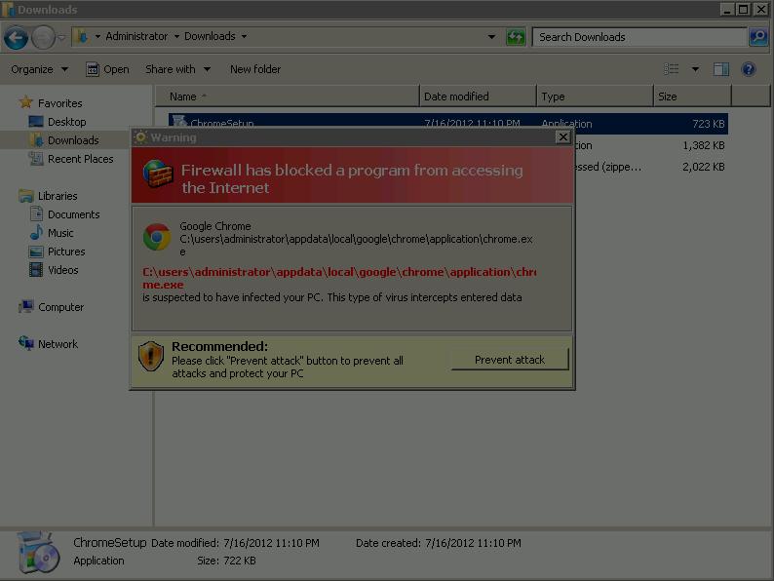Click the Prevent attack button
Screen dimensions: 774x581
pyautogui.click(x=510, y=360)
